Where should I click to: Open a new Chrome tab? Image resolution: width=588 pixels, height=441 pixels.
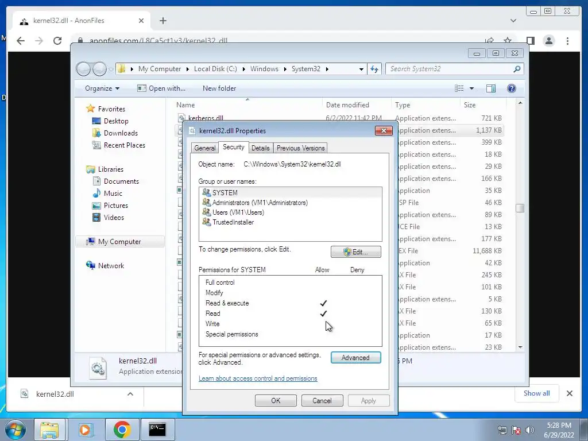click(x=163, y=21)
